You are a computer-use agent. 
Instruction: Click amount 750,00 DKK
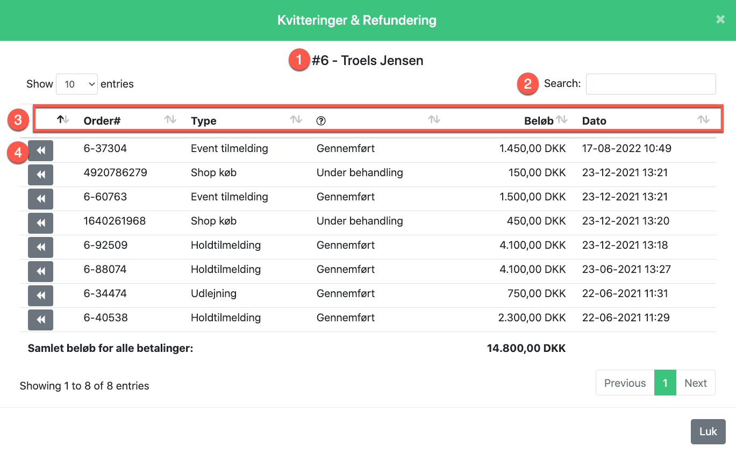(537, 293)
